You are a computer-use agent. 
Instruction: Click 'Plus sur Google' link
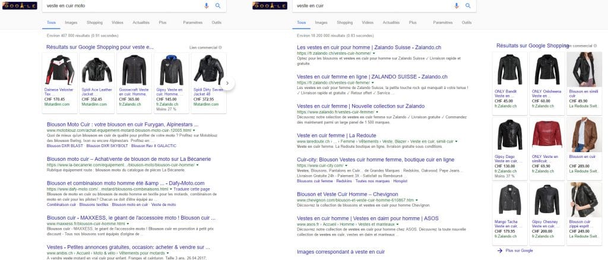[x=519, y=251]
